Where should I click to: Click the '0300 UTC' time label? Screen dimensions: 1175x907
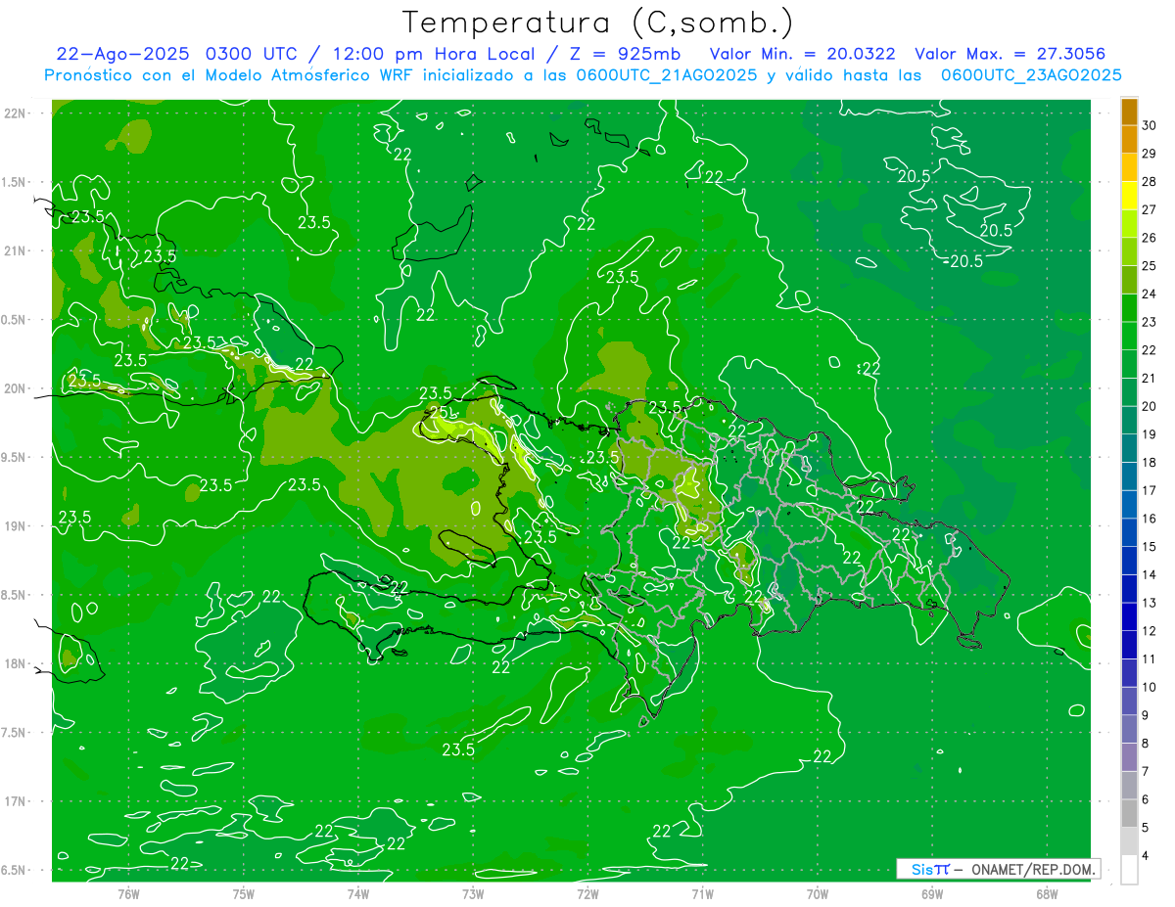tap(250, 54)
